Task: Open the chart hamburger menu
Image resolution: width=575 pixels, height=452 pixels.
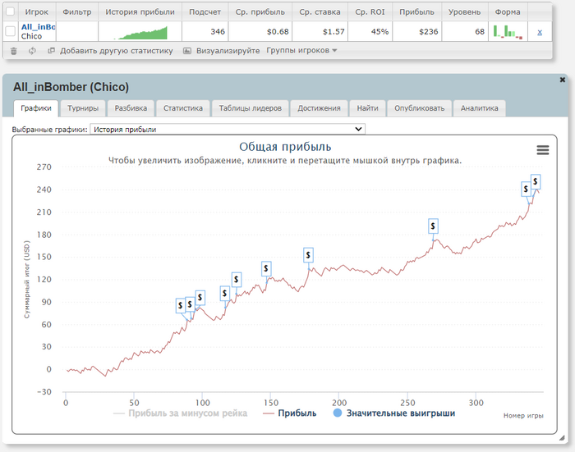Action: (x=543, y=150)
